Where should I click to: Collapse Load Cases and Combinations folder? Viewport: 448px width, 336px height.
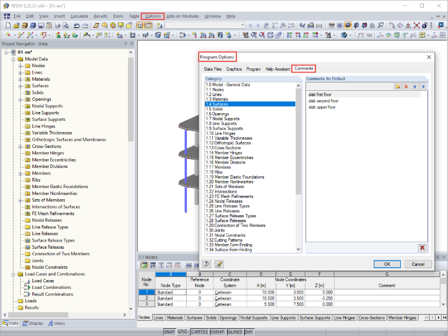13,274
